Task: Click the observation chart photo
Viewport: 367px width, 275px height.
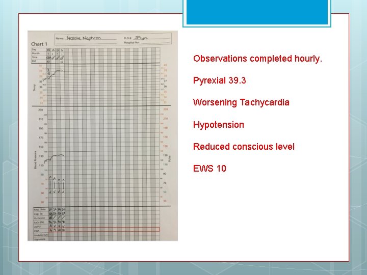Action: [x=103, y=136]
